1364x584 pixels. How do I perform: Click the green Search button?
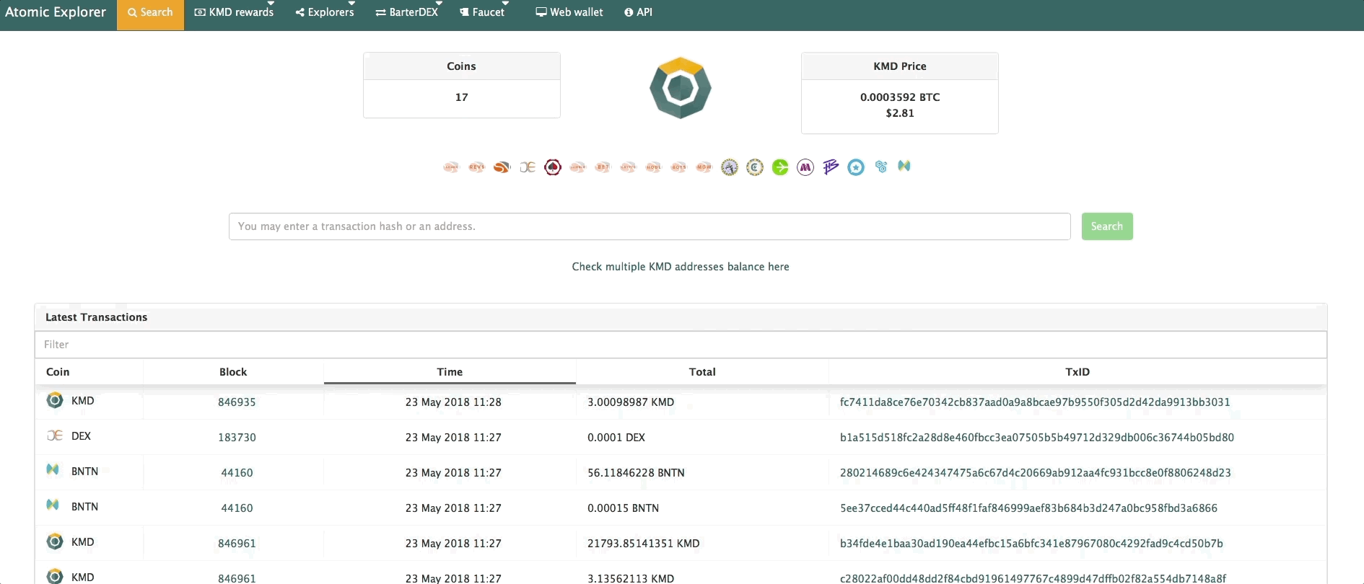pyautogui.click(x=1107, y=226)
